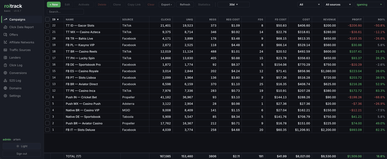Switch theme with the Light button
The image size is (387, 159).
[22, 146]
